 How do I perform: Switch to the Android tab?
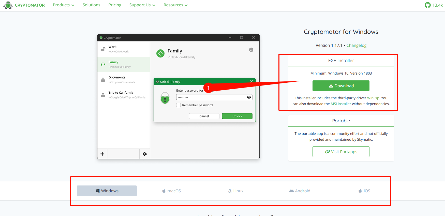300,191
